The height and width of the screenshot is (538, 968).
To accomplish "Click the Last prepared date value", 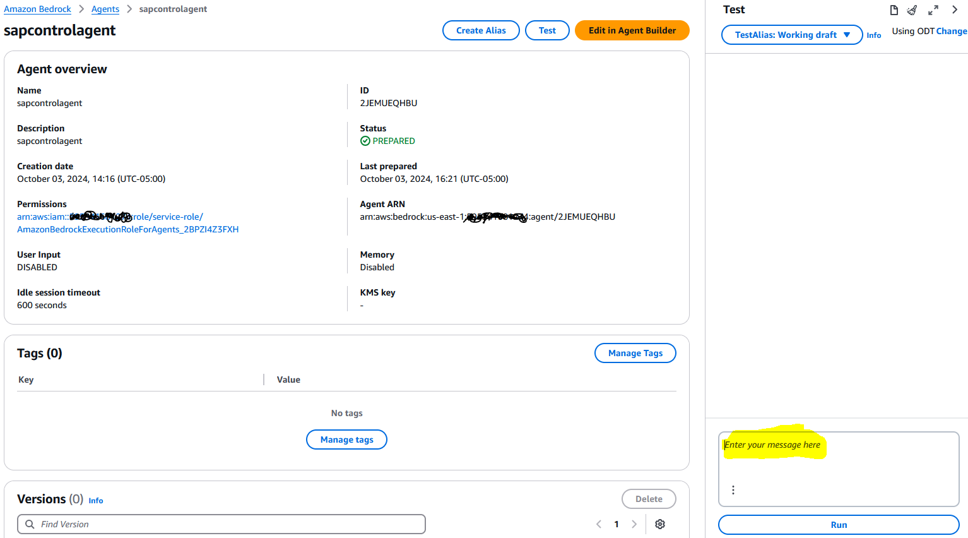I will pos(434,179).
